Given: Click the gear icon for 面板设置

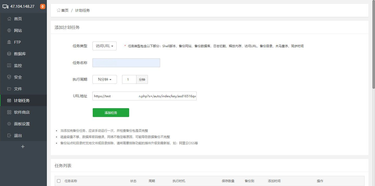Looking at the screenshot, I should coord(9,124).
